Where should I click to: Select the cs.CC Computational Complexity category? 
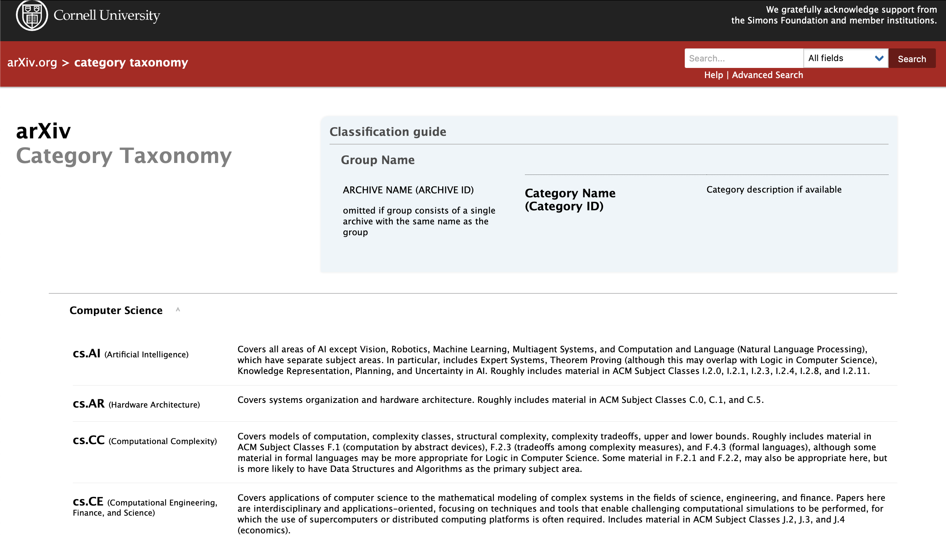[x=89, y=440]
